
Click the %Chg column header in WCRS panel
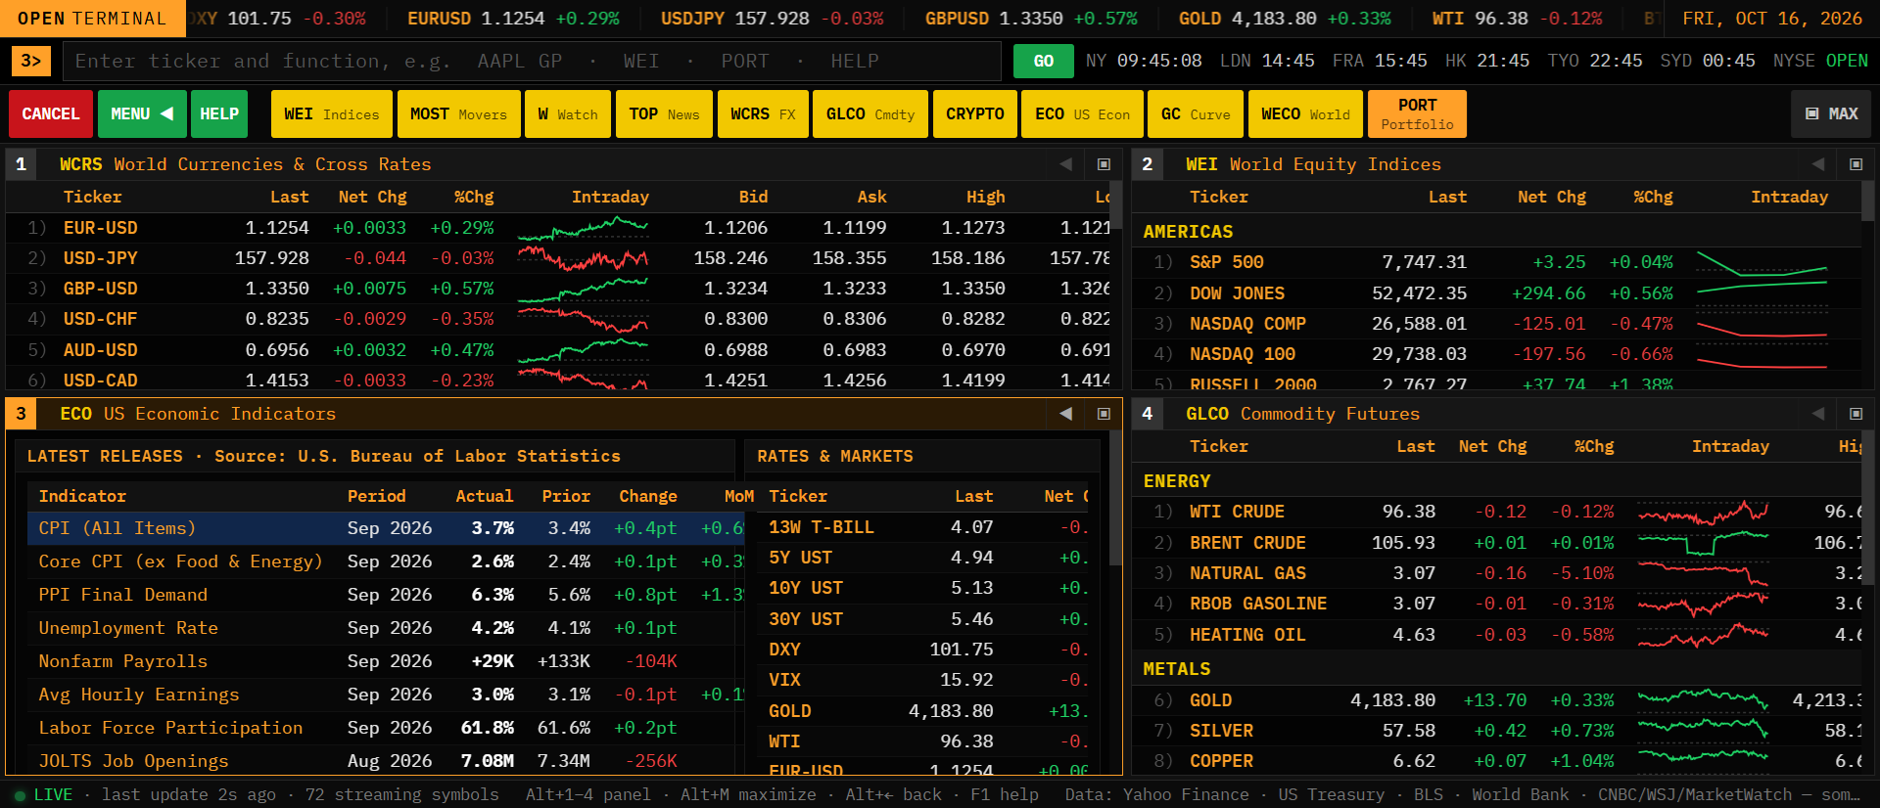(474, 197)
